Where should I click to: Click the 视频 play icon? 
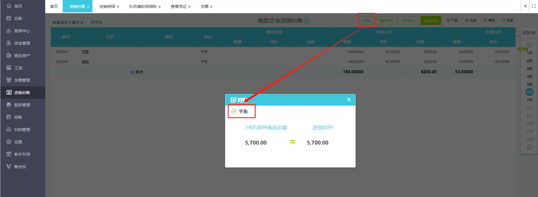point(467,20)
